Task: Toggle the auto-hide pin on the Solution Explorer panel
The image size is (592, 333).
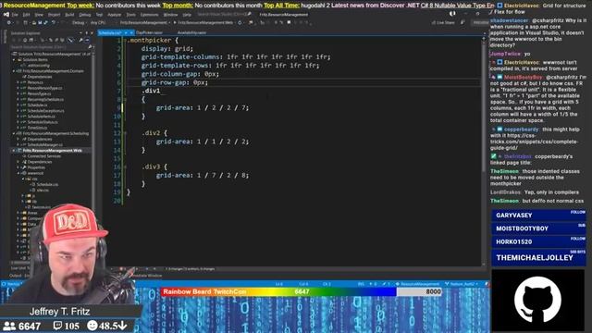Action: [x=86, y=33]
